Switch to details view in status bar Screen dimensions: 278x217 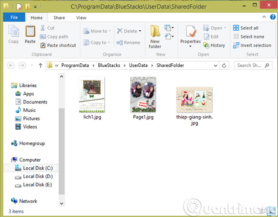point(263,211)
